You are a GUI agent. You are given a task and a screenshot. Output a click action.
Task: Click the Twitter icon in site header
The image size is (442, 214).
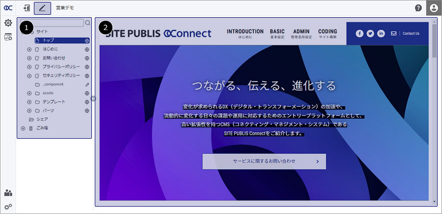(370, 33)
